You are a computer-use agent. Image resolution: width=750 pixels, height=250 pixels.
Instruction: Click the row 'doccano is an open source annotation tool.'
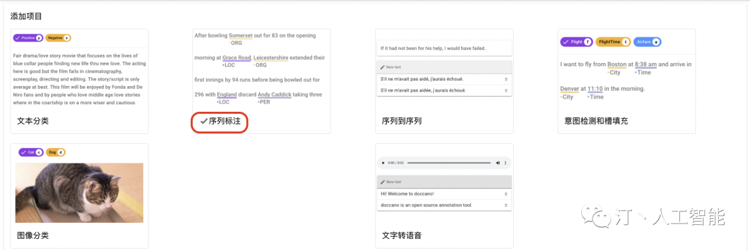[x=444, y=205]
